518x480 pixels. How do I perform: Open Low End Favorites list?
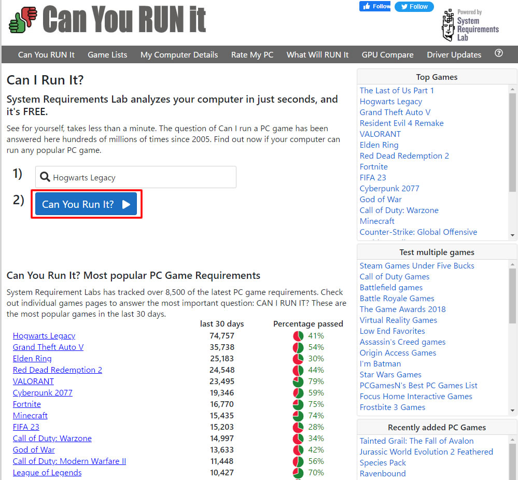tap(392, 331)
